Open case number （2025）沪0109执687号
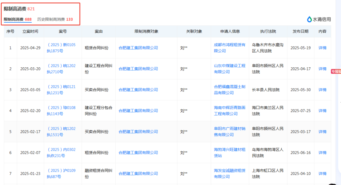Screen dimensions: 341x185 pyautogui.click(x=62, y=173)
